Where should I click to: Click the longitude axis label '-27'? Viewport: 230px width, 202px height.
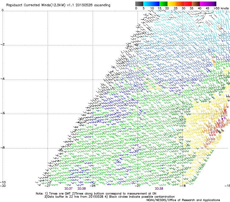tap(48, 186)
